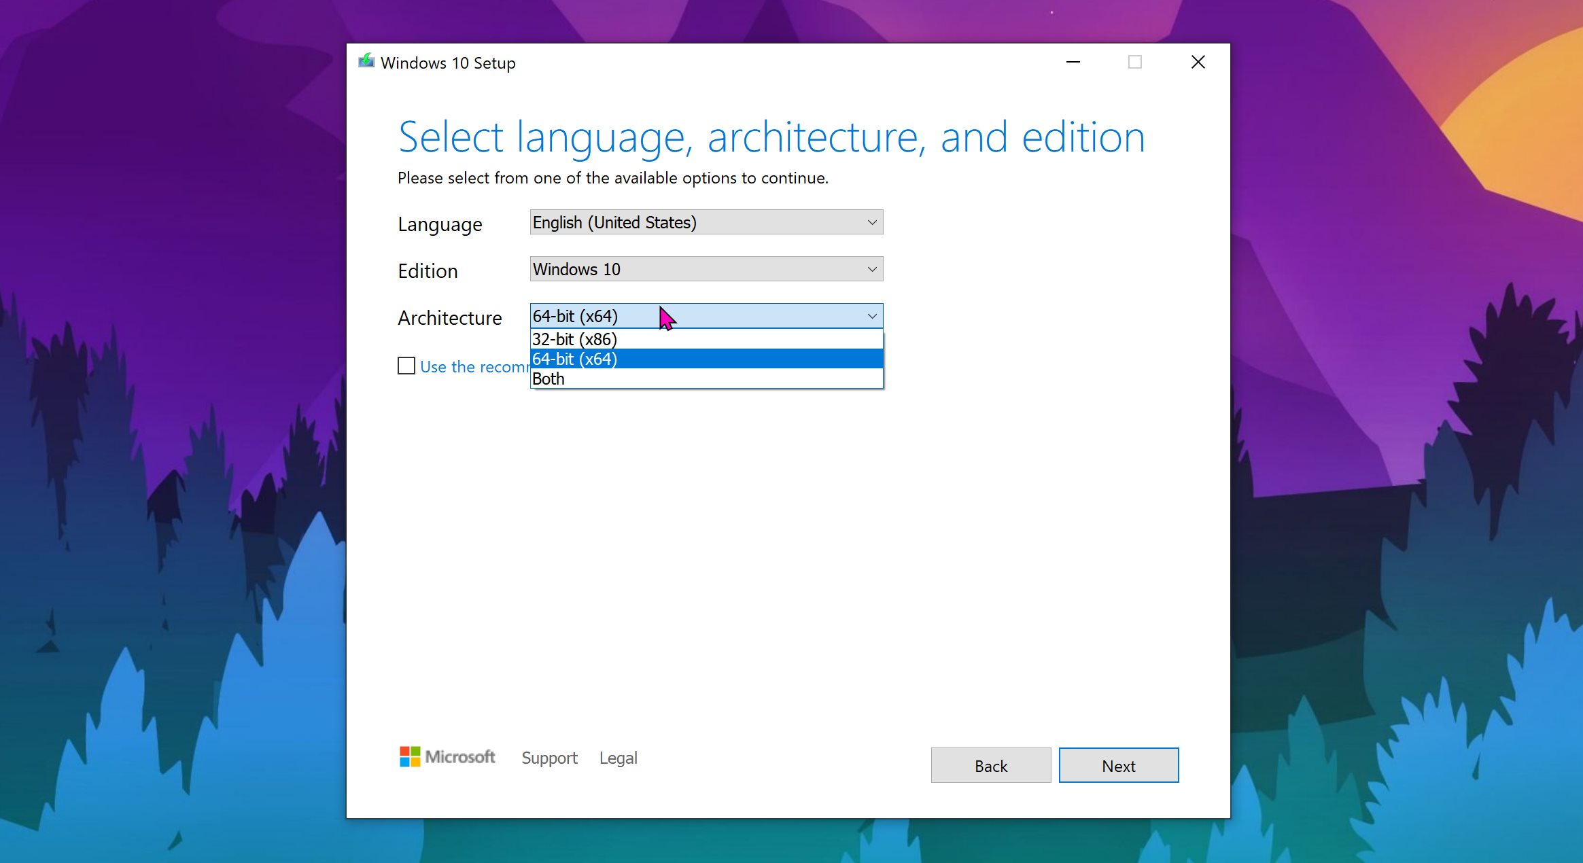This screenshot has width=1583, height=863.
Task: Click the restore window button
Action: (1134, 62)
